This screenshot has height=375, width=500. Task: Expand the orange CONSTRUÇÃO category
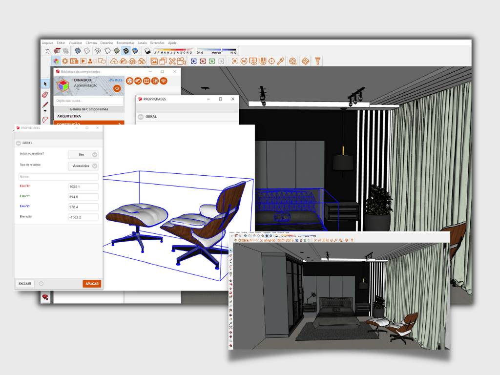pyautogui.click(x=89, y=123)
